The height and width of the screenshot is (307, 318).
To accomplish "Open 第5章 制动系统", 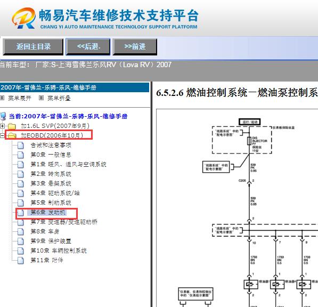I will point(51,203).
